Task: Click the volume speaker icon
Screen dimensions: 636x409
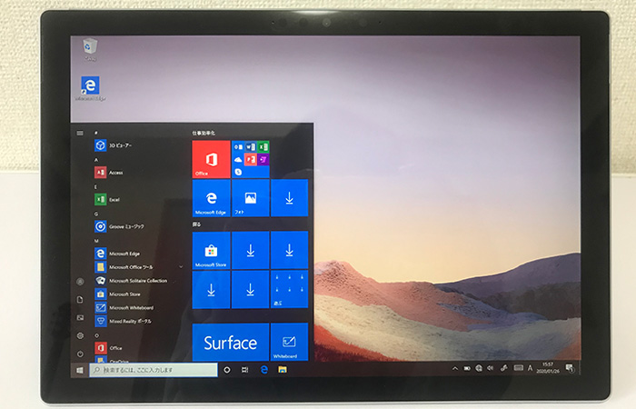Action: click(491, 368)
